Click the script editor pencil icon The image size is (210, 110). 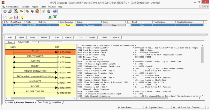pyautogui.click(x=43, y=11)
